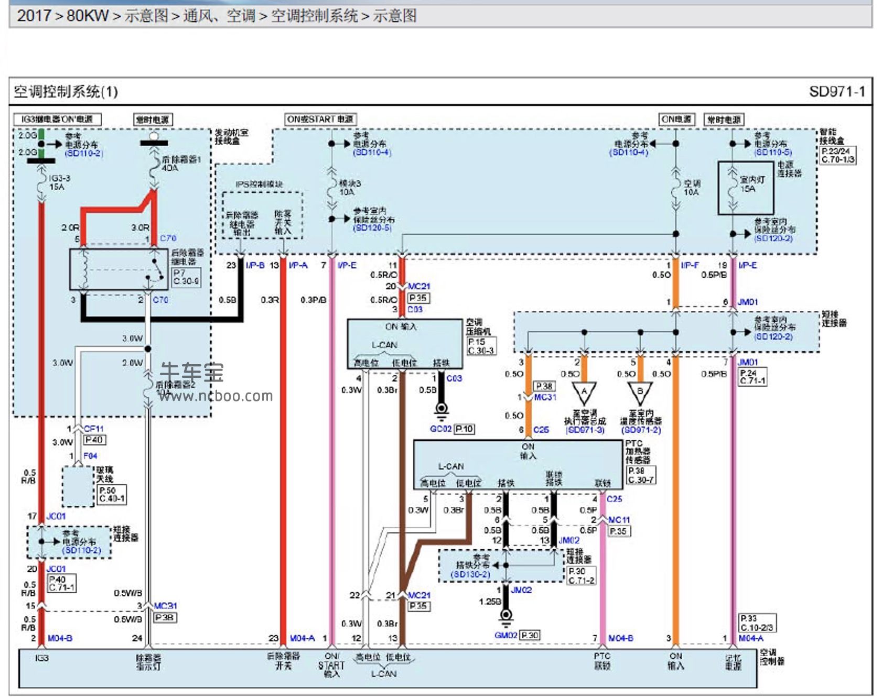The height and width of the screenshot is (697, 882).
Task: Click the P.40 box next to CF11
Action: click(x=94, y=440)
